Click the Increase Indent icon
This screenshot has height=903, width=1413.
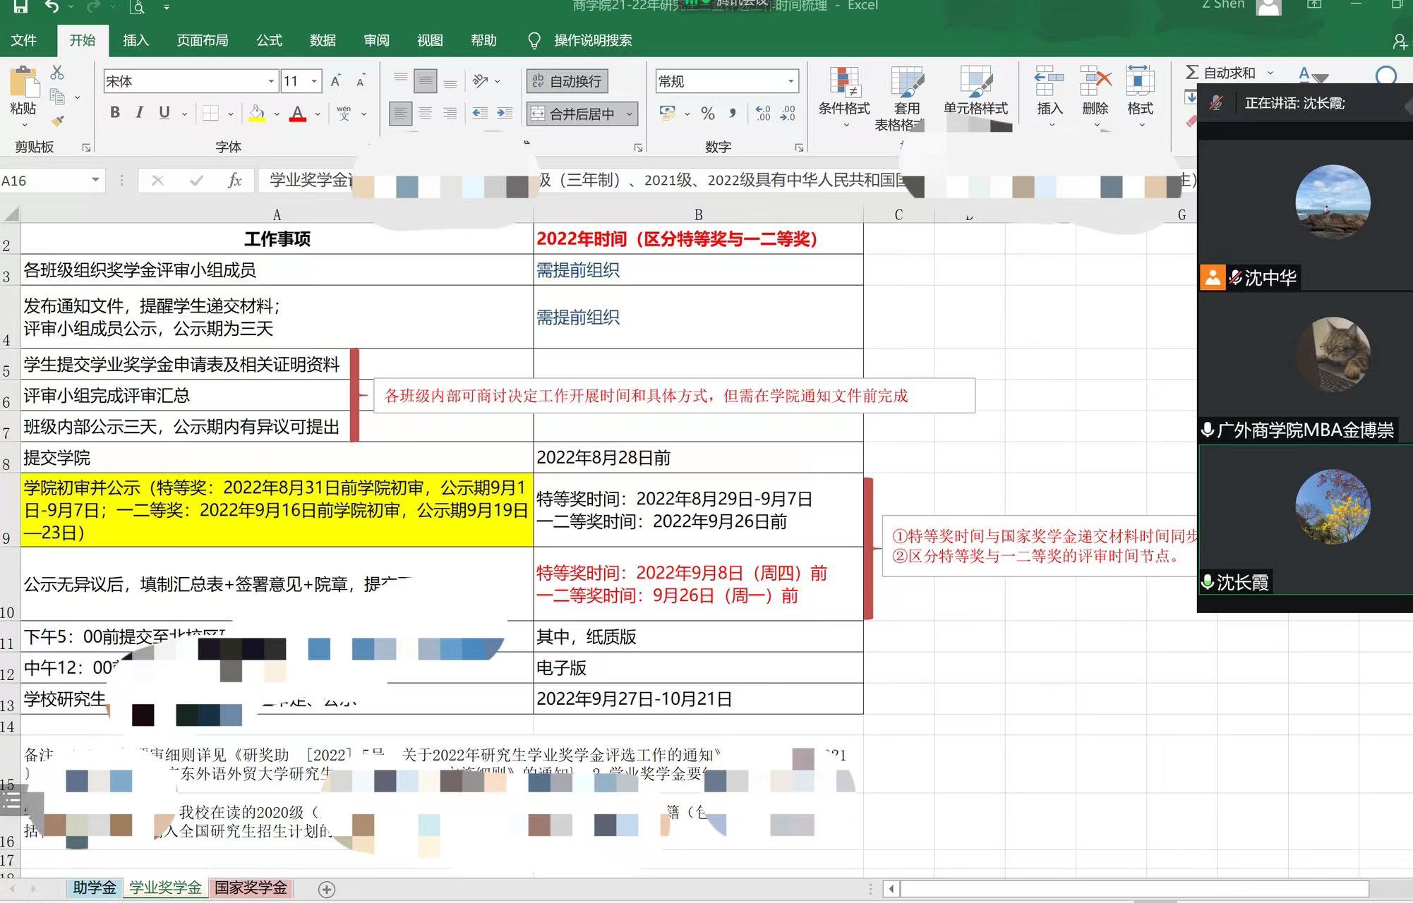(505, 113)
